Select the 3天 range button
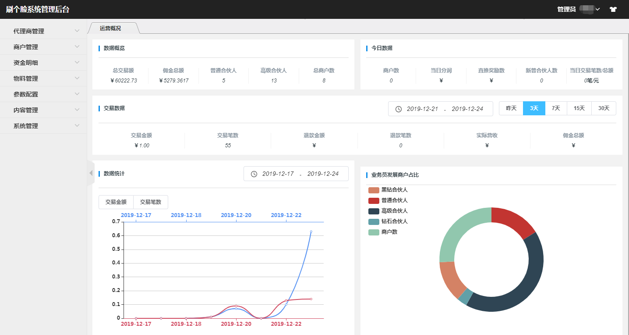 point(534,108)
